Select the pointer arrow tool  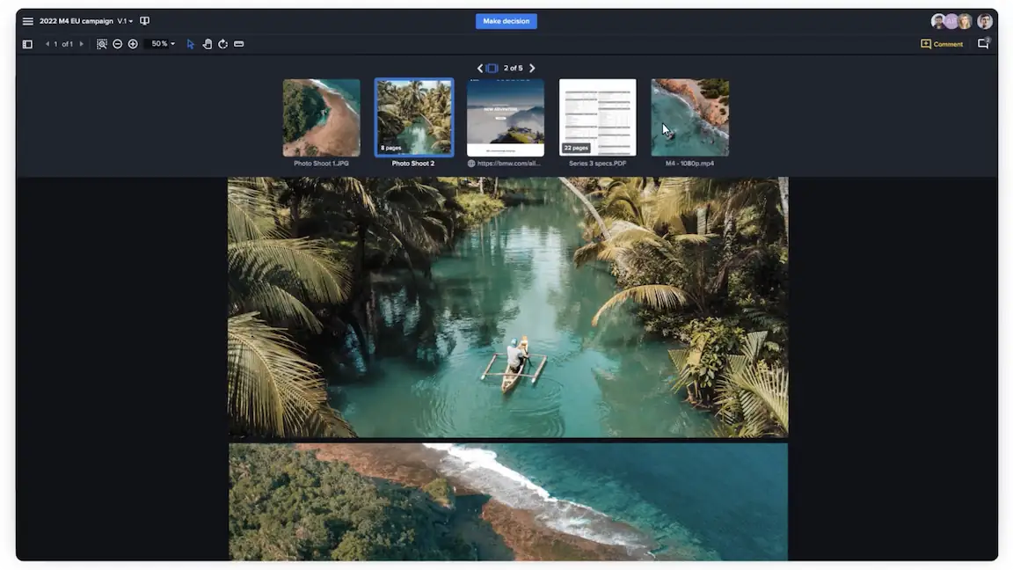[191, 44]
